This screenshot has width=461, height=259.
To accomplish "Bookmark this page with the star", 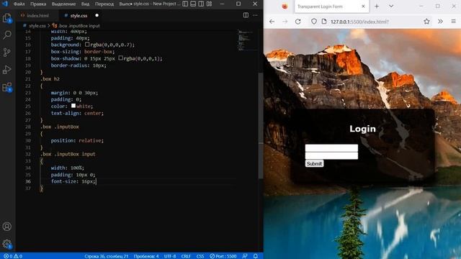I will pyautogui.click(x=426, y=22).
